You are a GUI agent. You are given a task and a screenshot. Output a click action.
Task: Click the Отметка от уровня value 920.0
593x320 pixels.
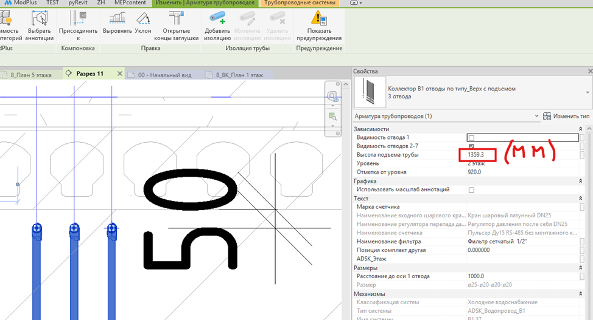(x=474, y=172)
